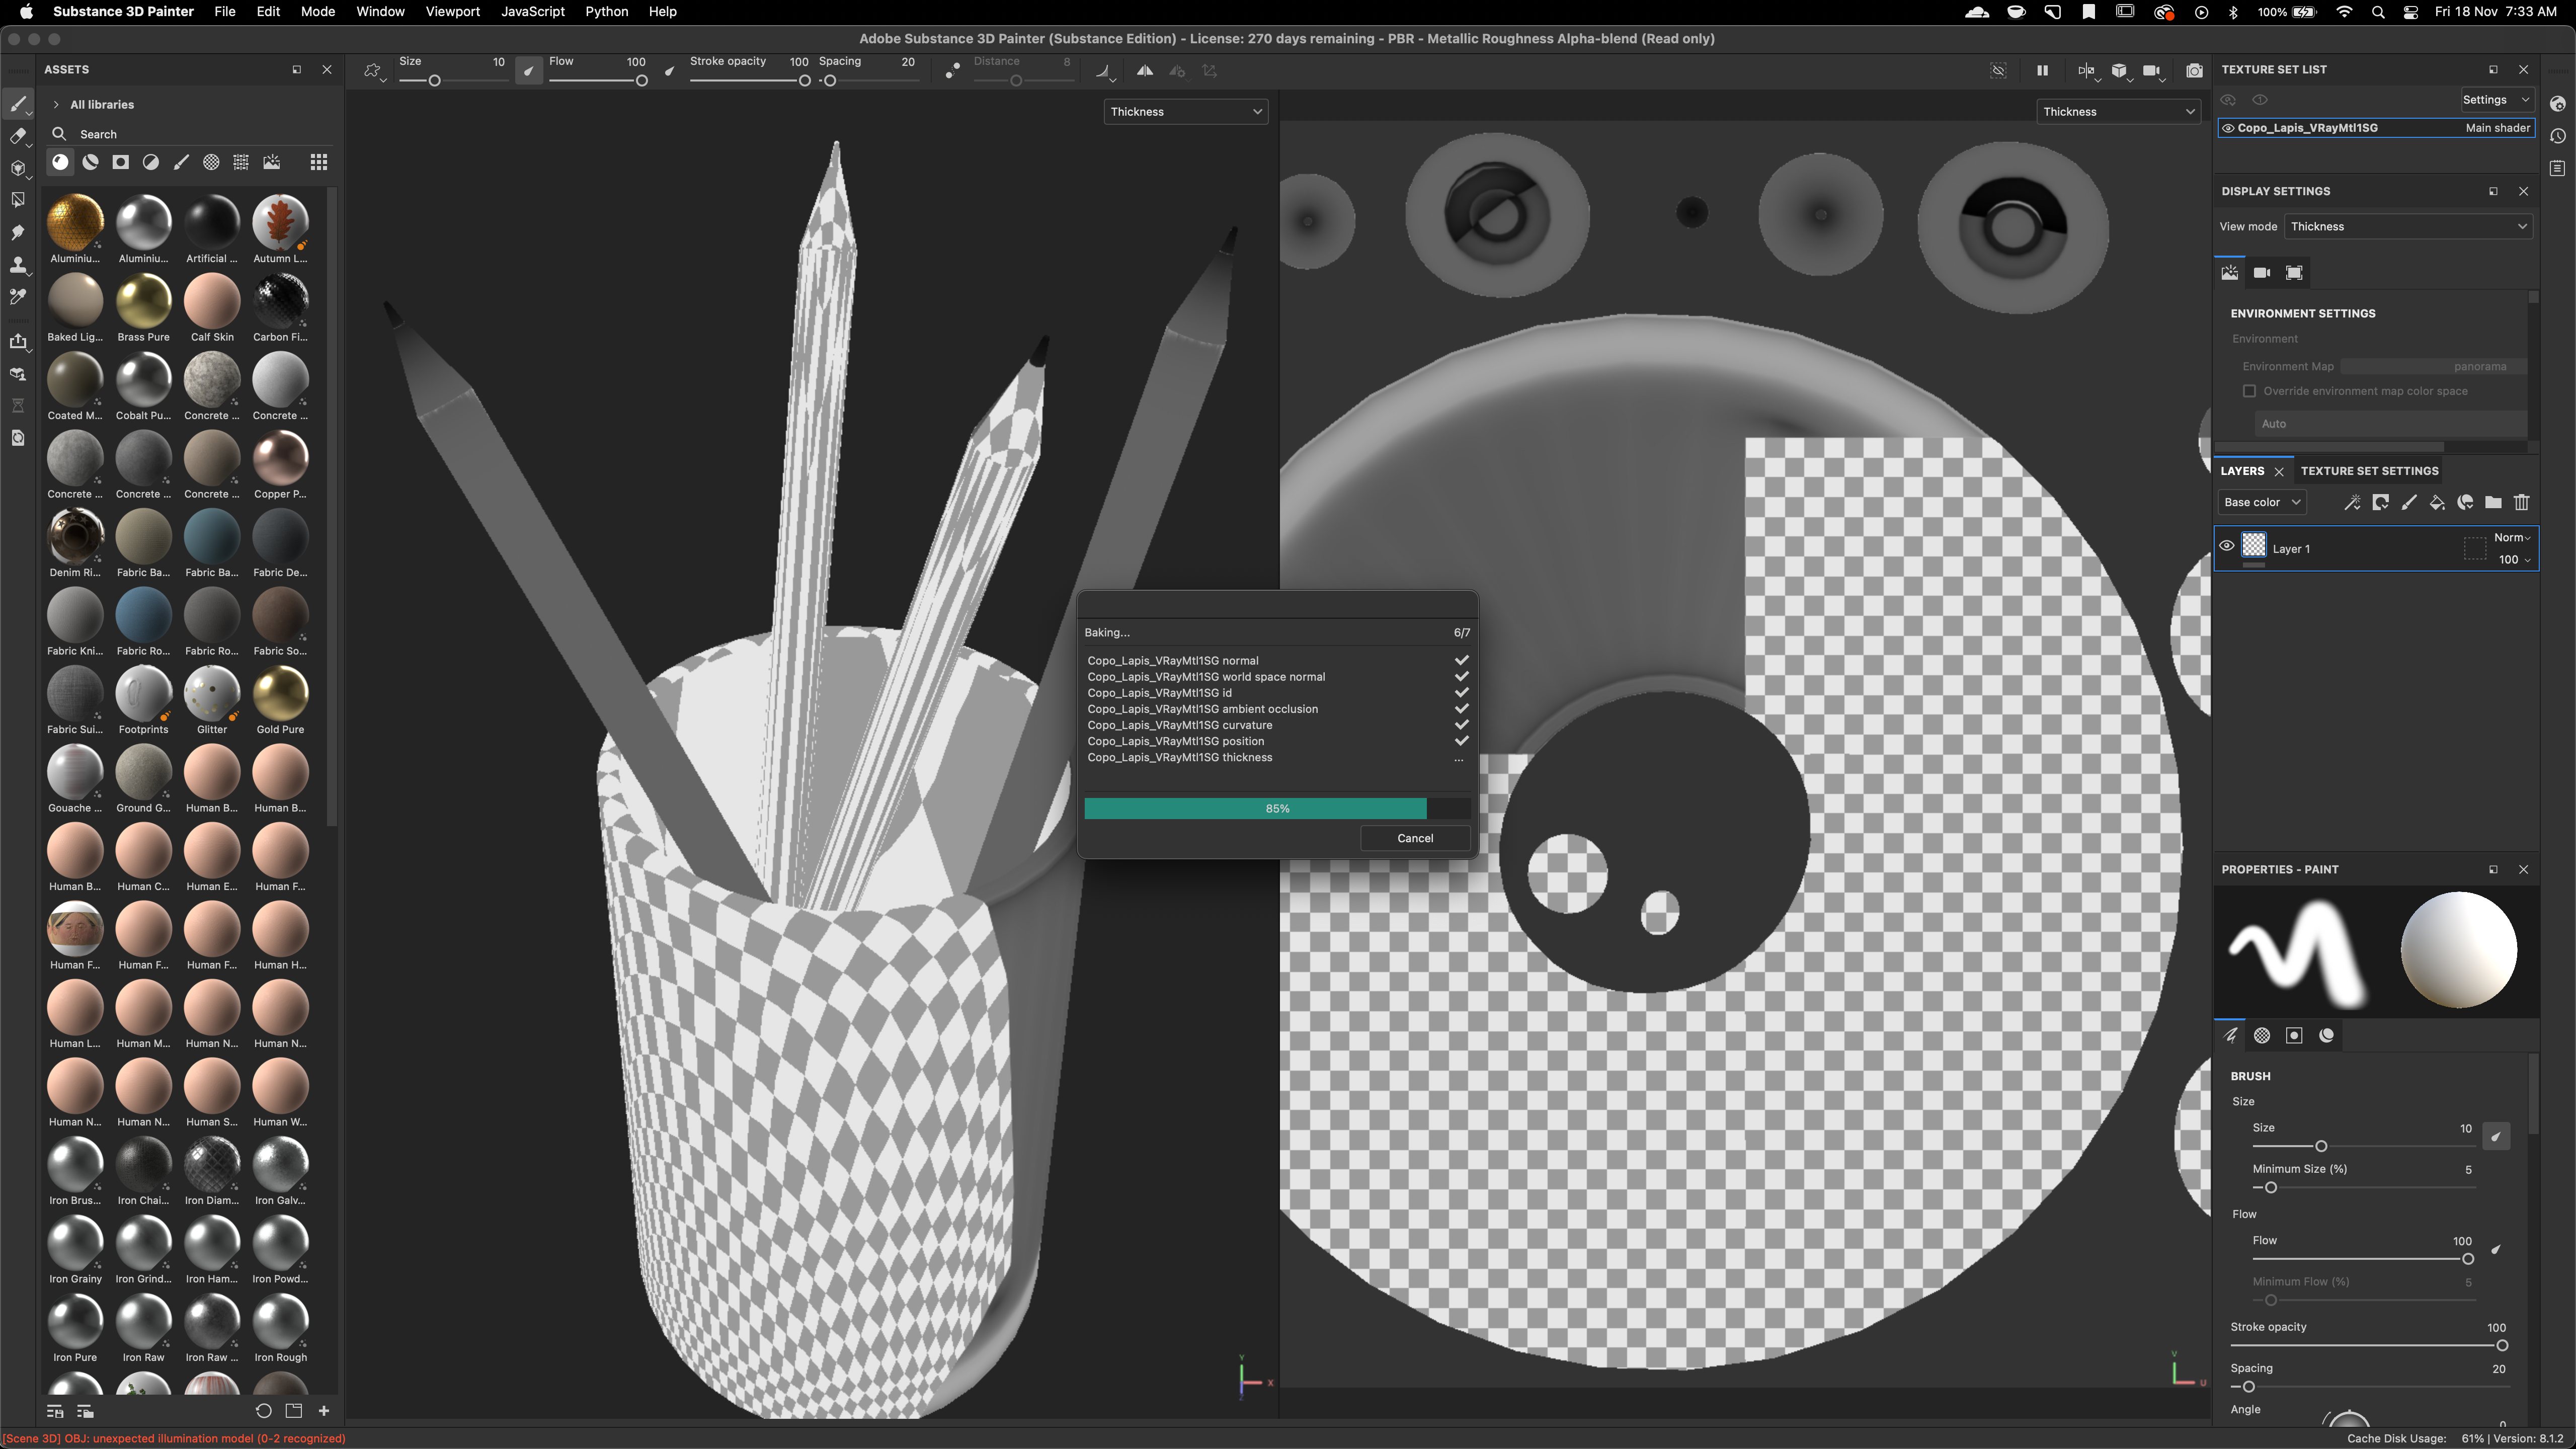Filter assets by Environments icon
This screenshot has width=2576, height=1449.
point(271,162)
